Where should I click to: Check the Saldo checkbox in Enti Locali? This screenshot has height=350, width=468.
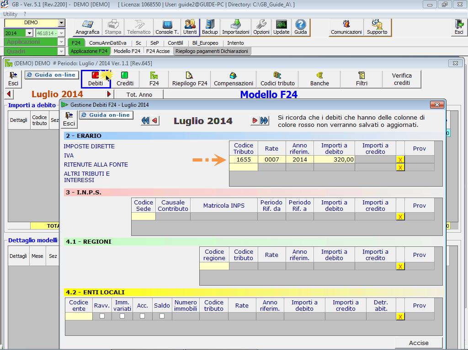click(x=162, y=316)
